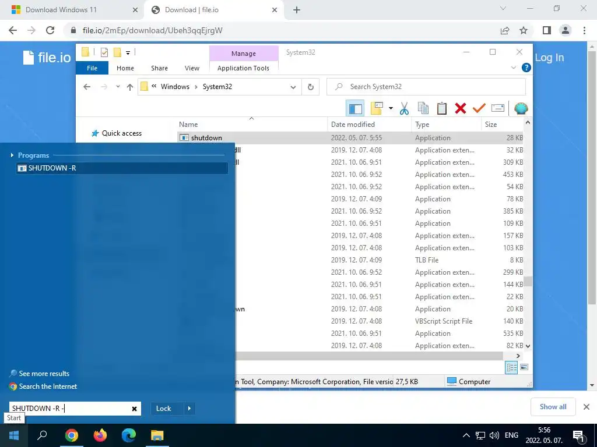This screenshot has width=597, height=447.
Task: Click the volume speaker tray icon
Action: click(494, 435)
